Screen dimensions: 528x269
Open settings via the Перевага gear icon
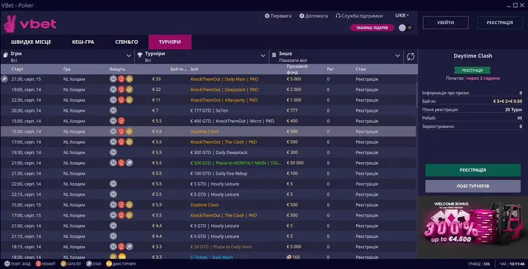267,16
